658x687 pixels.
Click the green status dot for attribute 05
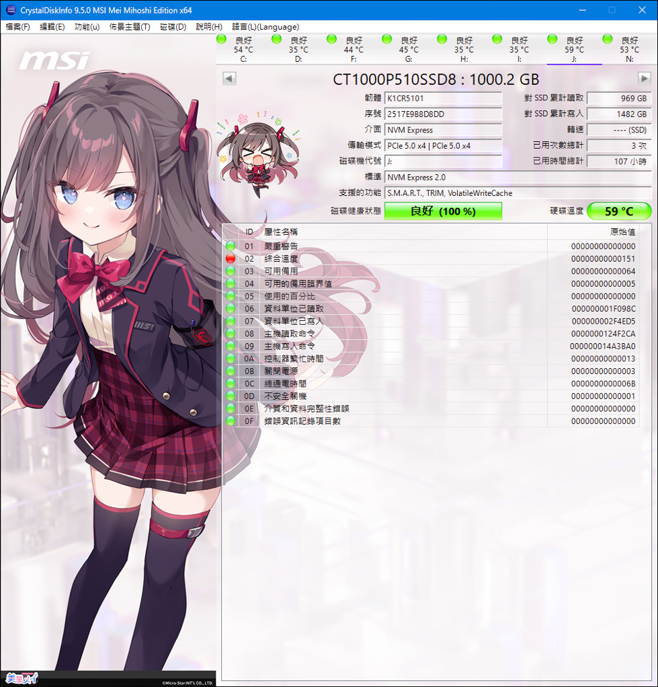231,296
